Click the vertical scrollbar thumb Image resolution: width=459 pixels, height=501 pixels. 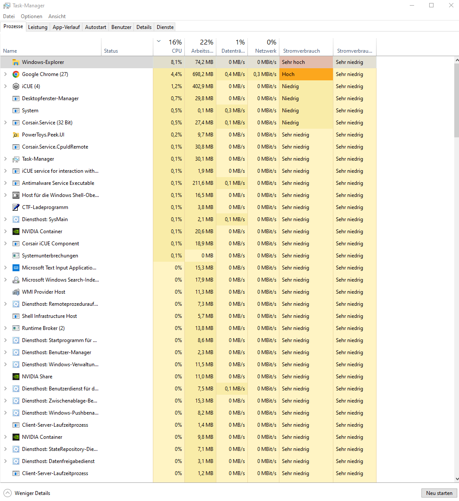click(x=456, y=100)
